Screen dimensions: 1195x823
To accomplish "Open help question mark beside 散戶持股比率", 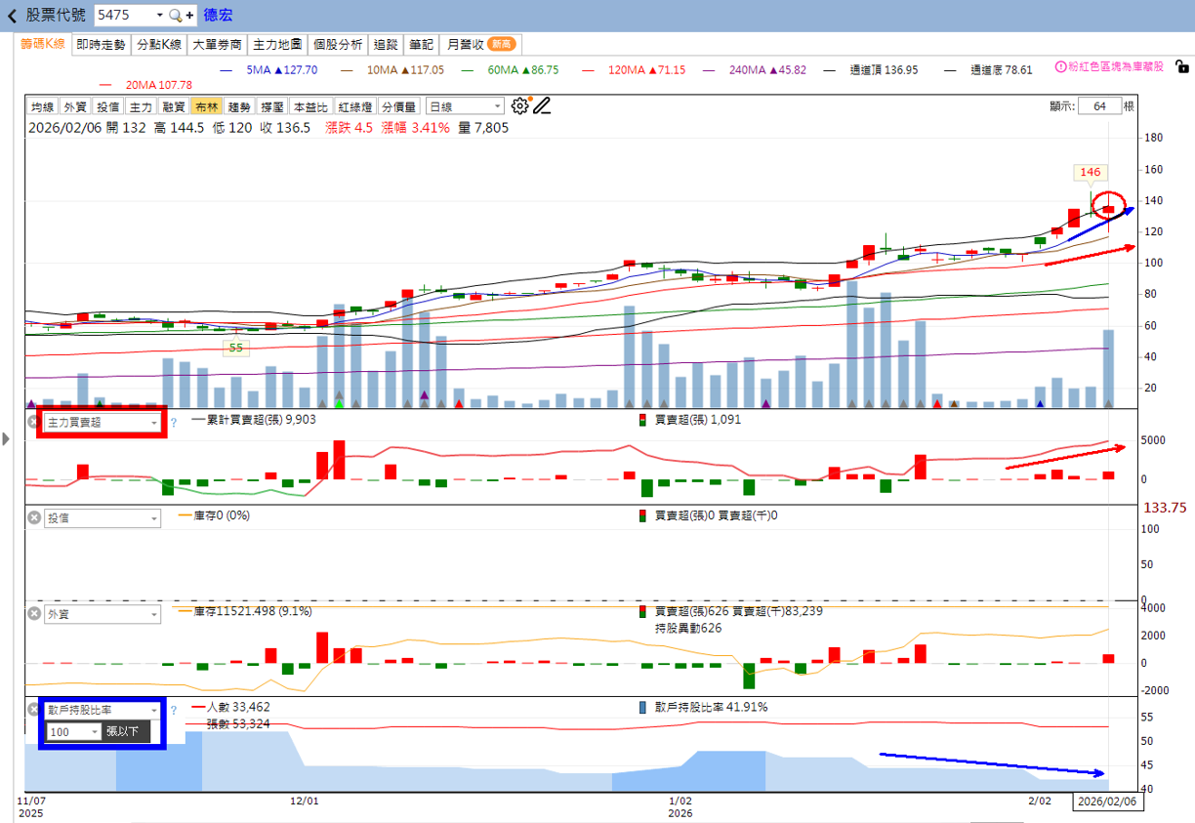I will click(174, 711).
